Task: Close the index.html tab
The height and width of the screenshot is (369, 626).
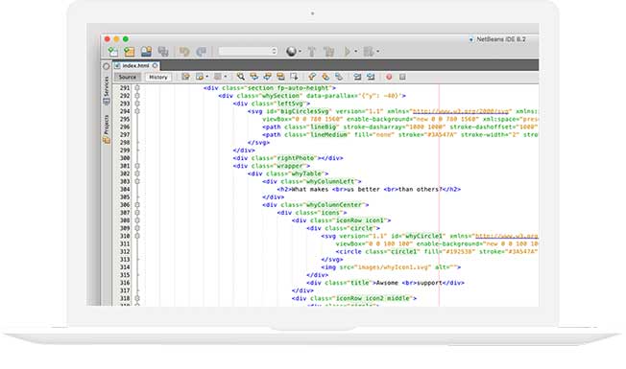Action: (x=155, y=65)
